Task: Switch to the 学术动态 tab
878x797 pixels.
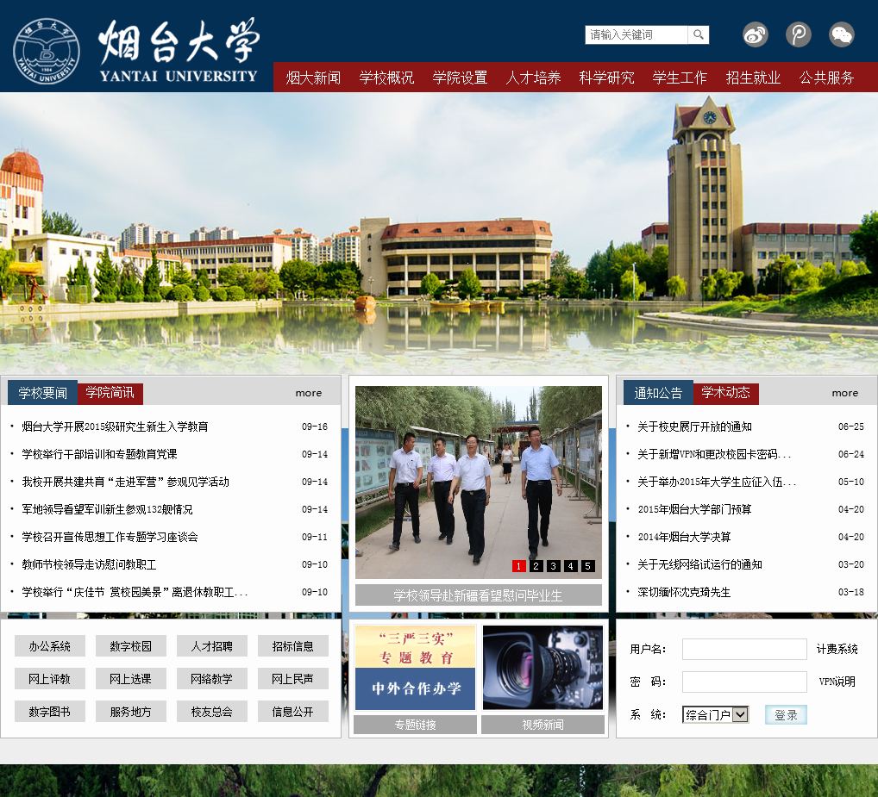Action: tap(725, 393)
